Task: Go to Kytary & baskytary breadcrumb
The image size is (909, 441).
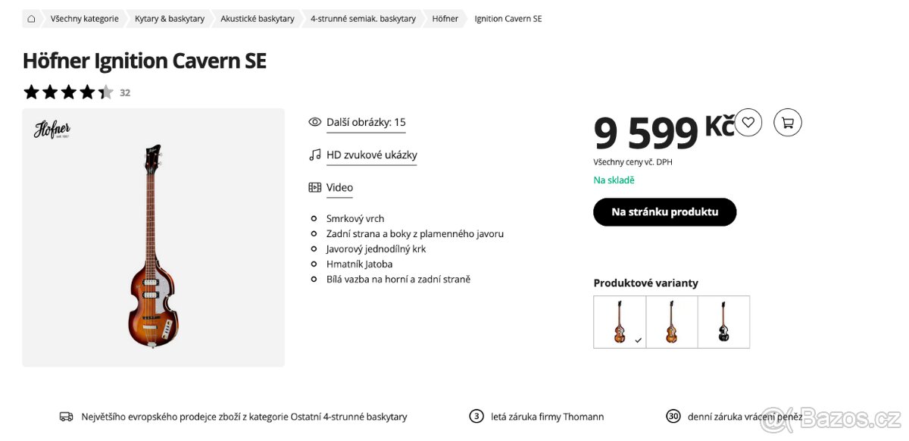Action: pyautogui.click(x=170, y=19)
